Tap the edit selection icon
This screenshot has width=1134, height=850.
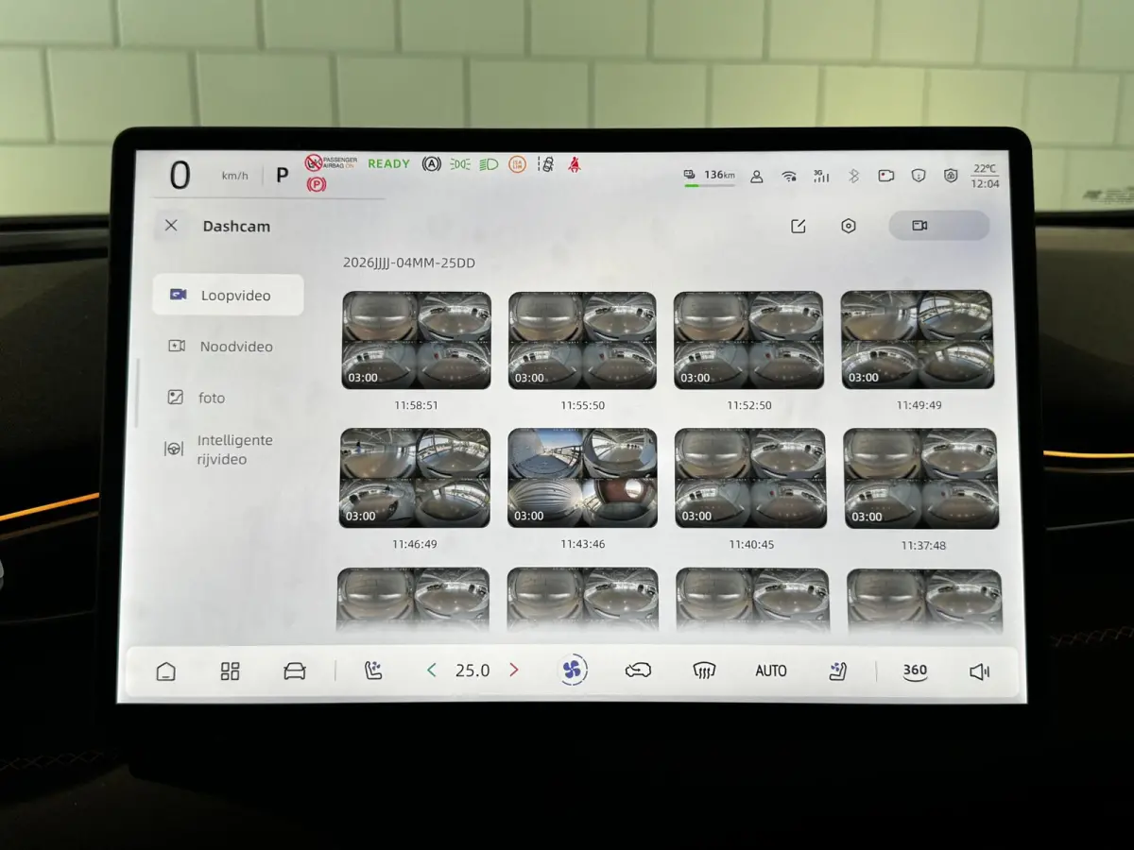tap(799, 227)
